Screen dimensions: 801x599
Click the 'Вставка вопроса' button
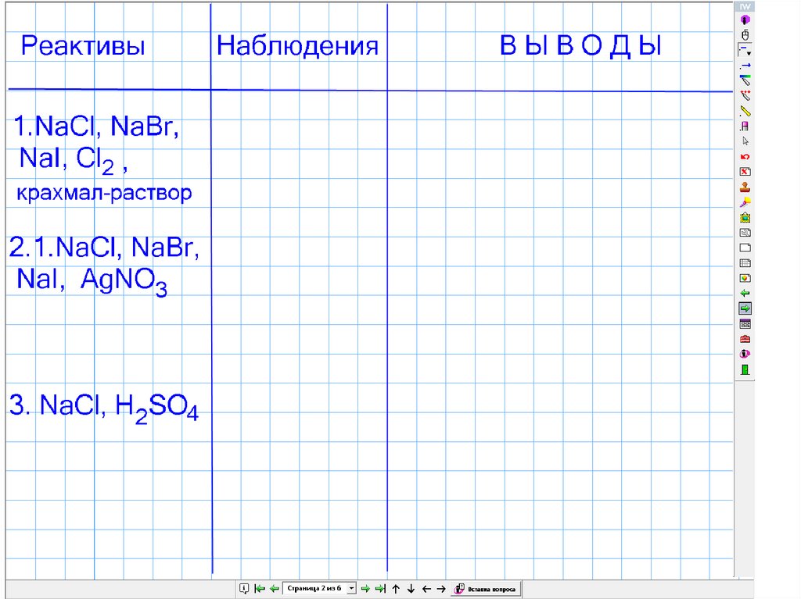coord(486,589)
